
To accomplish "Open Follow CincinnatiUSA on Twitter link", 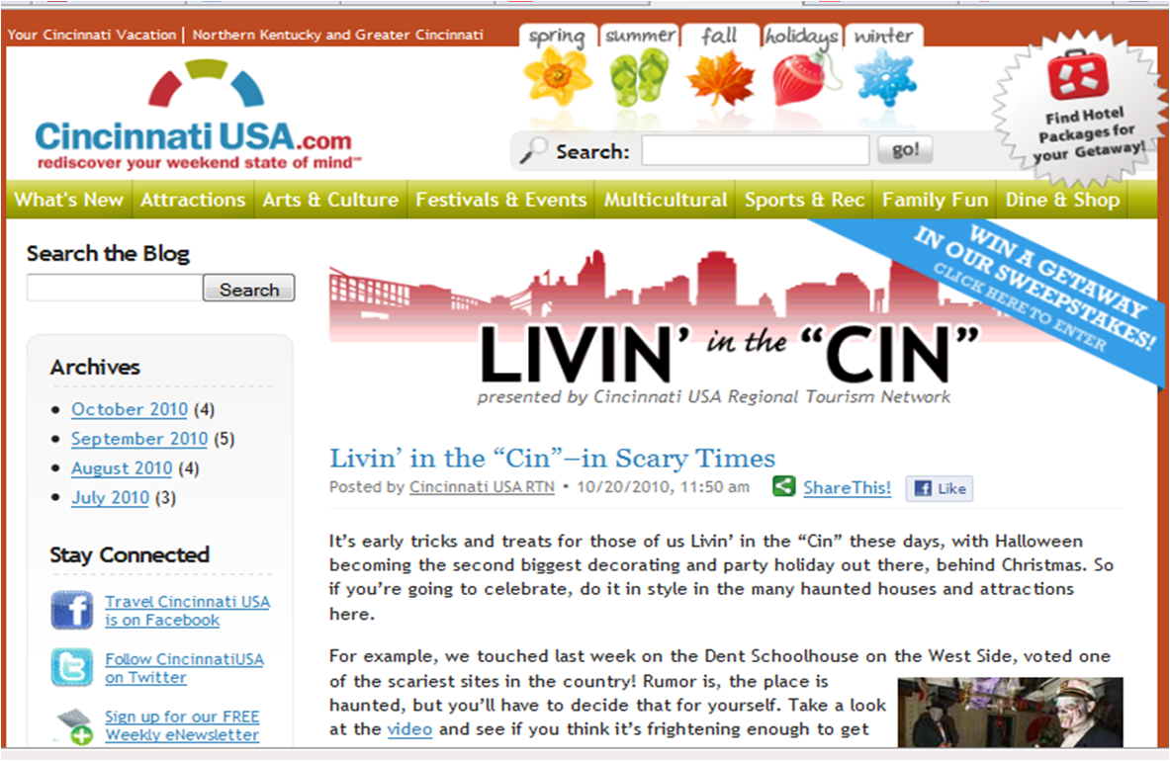I will point(184,668).
